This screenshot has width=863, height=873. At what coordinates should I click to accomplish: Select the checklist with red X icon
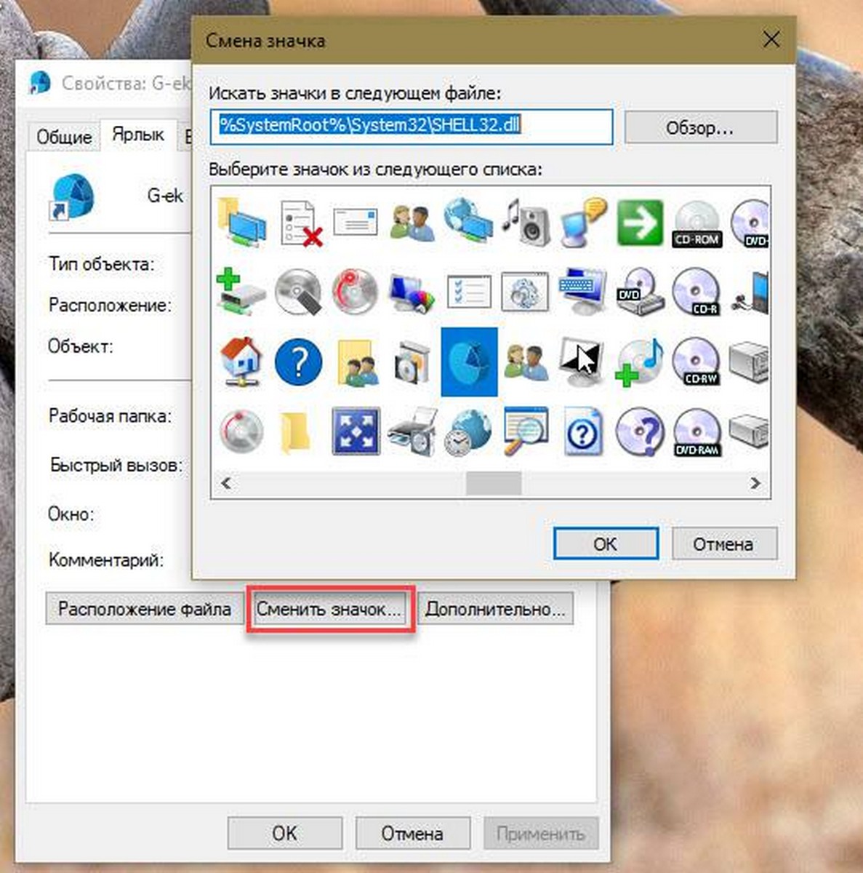coord(300,223)
